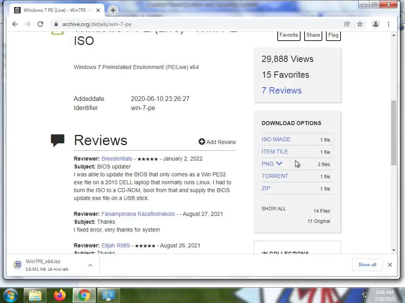Reload the archive.org page
Viewport: 405px width, 303px height.
tap(40, 24)
